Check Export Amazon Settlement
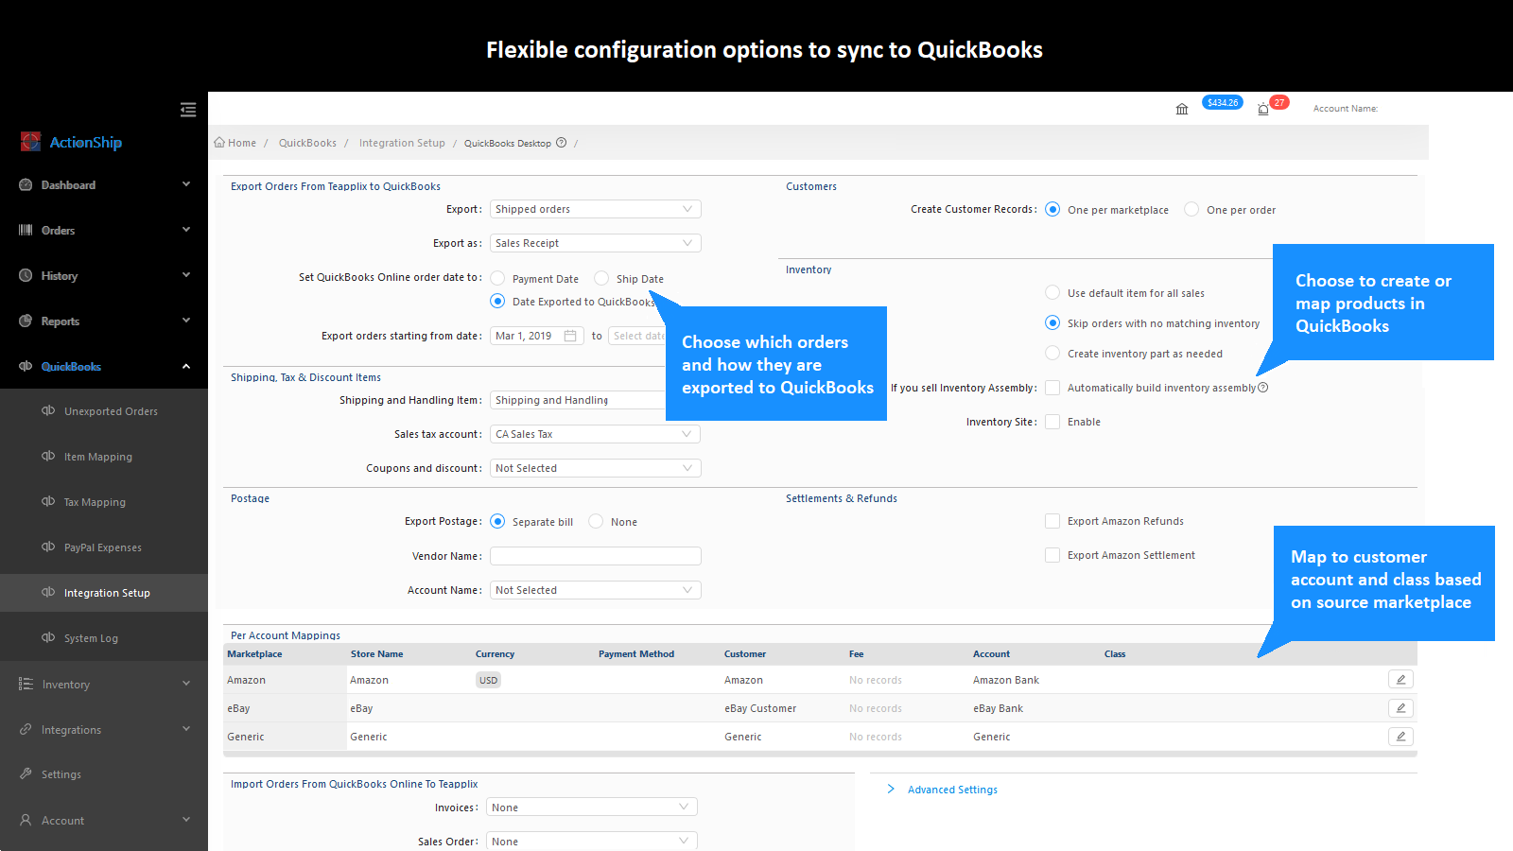 (1052, 555)
